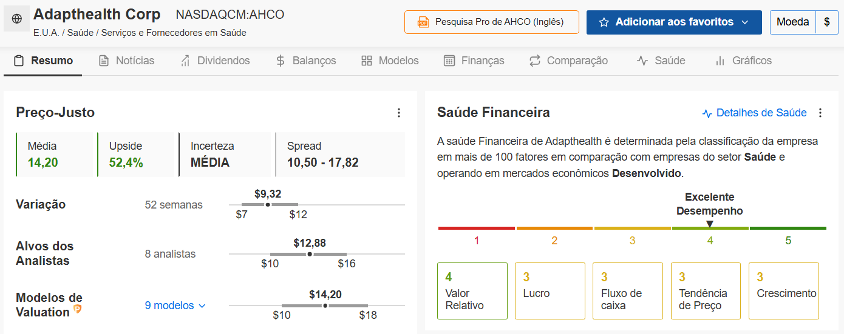
Task: Switch to the Notícias tab
Action: [127, 61]
